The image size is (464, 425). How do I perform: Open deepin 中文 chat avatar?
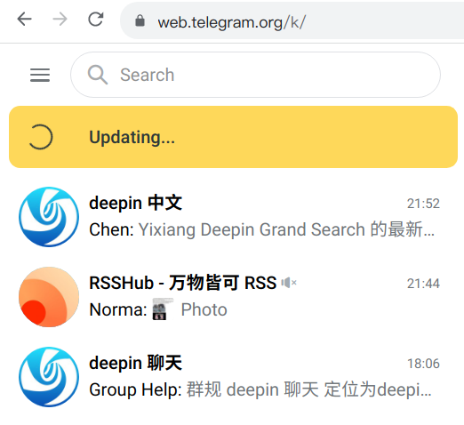coord(49,217)
